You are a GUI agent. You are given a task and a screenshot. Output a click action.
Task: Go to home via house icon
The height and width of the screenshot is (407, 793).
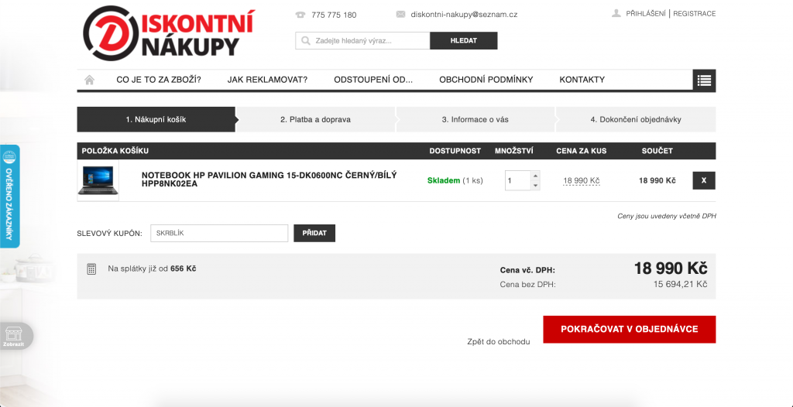[90, 80]
